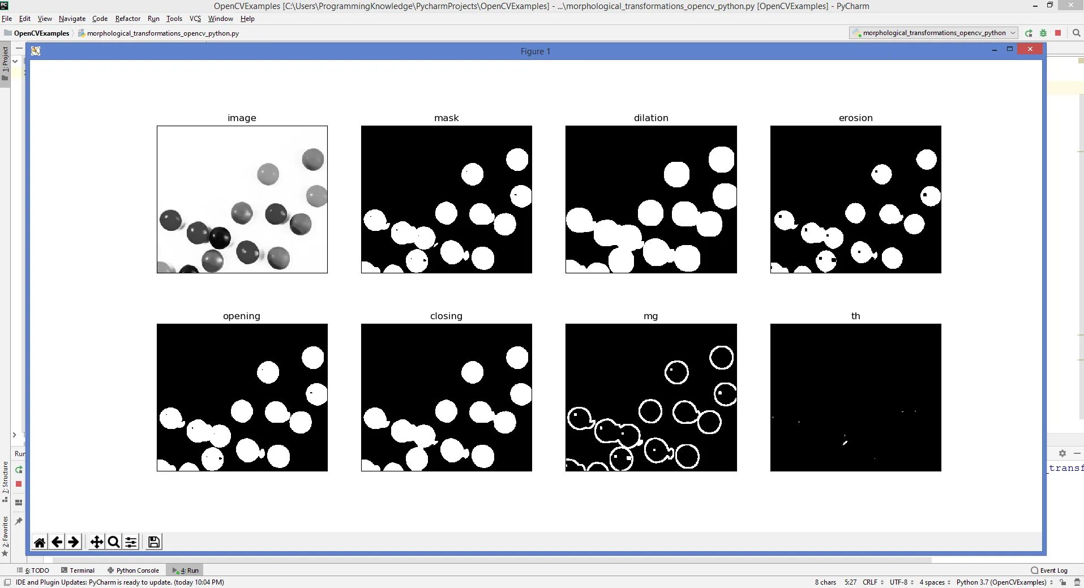
Task: Change line separator CRLF selector
Action: [x=873, y=582]
